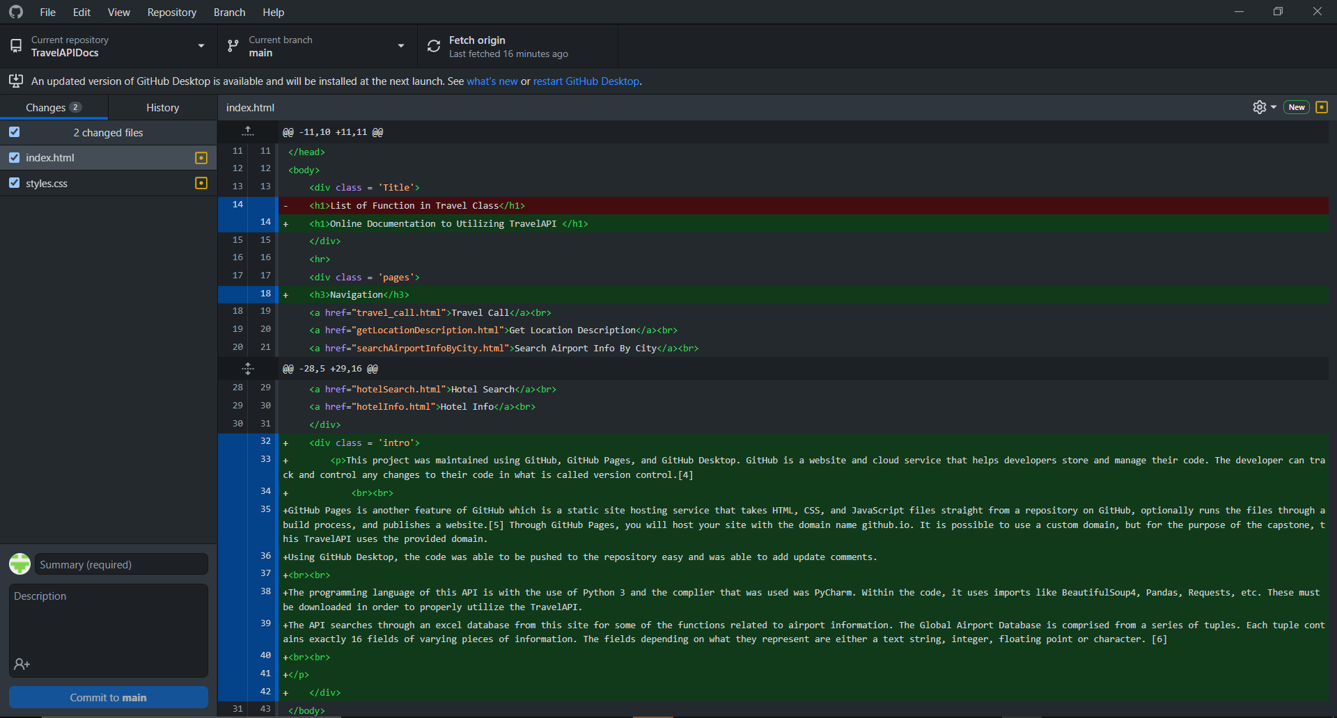Image resolution: width=1337 pixels, height=718 pixels.
Task: Open the Repository menu
Action: pyautogui.click(x=171, y=13)
